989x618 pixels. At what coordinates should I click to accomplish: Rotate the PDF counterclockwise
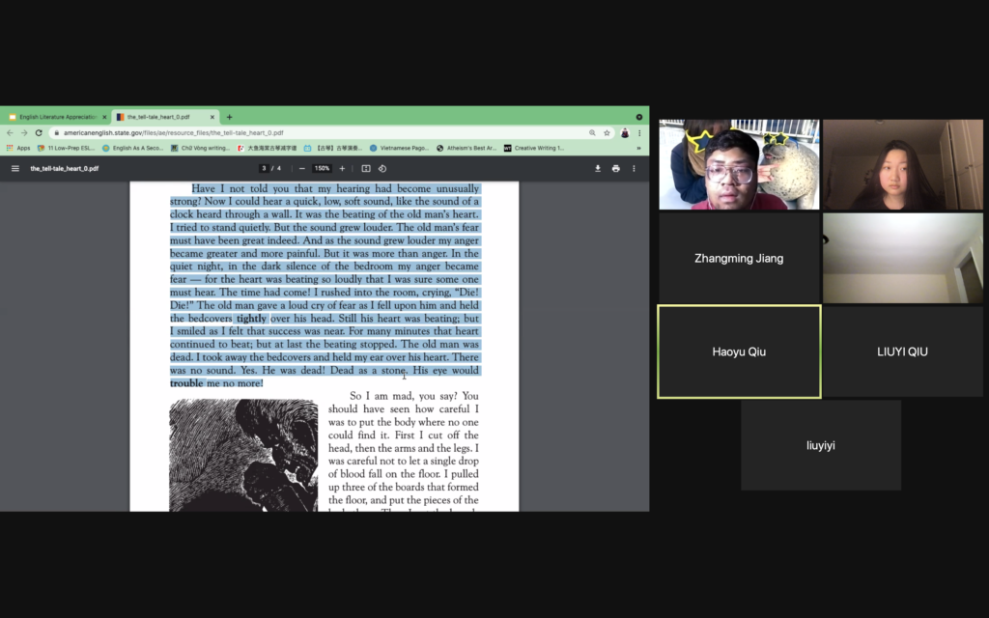click(382, 168)
